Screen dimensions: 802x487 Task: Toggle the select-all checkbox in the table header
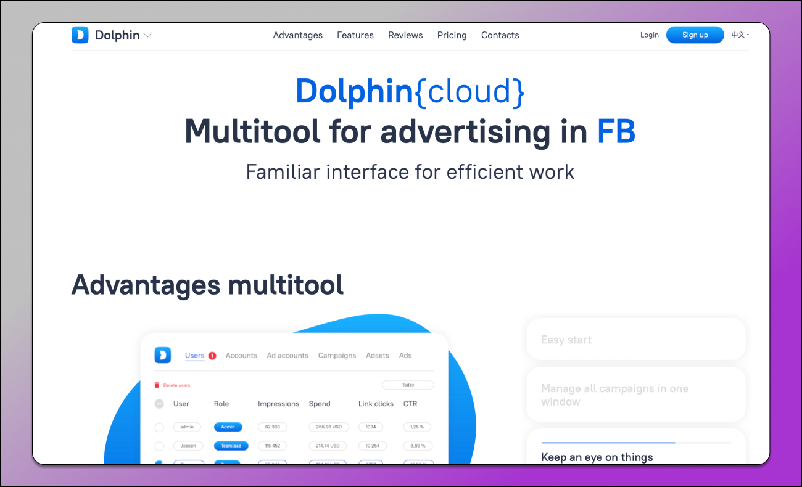[159, 404]
